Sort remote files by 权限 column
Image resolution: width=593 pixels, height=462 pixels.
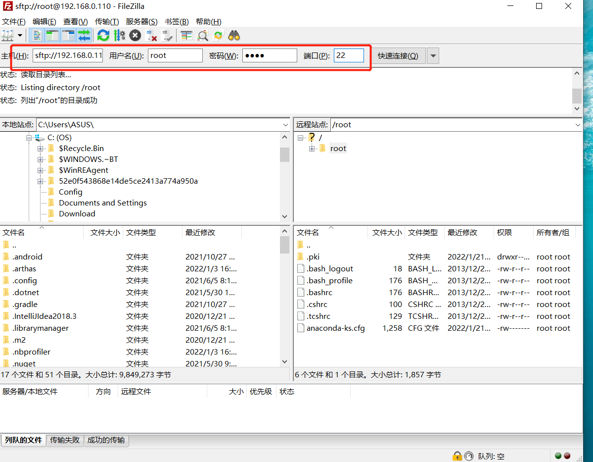coord(513,233)
